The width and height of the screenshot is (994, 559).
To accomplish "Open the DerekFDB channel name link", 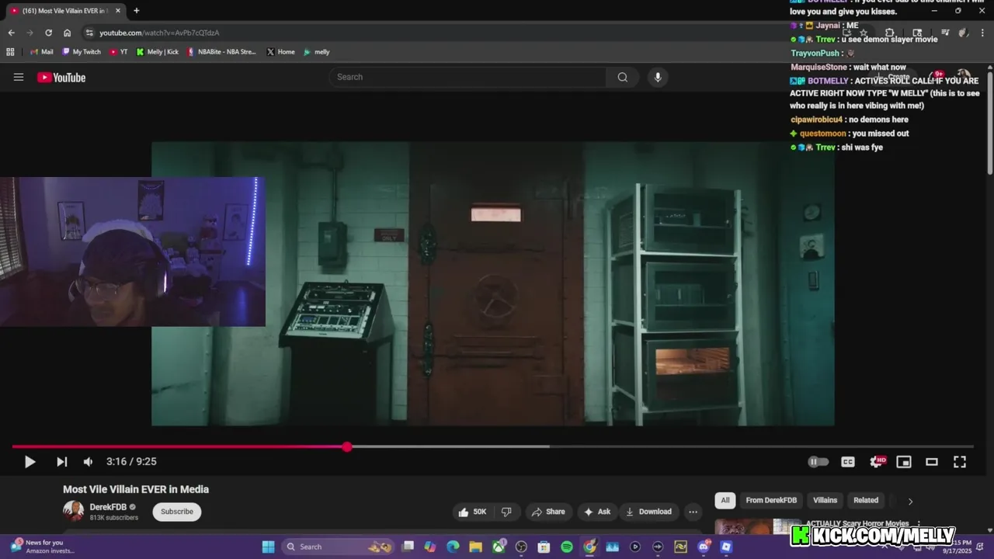I will (108, 507).
